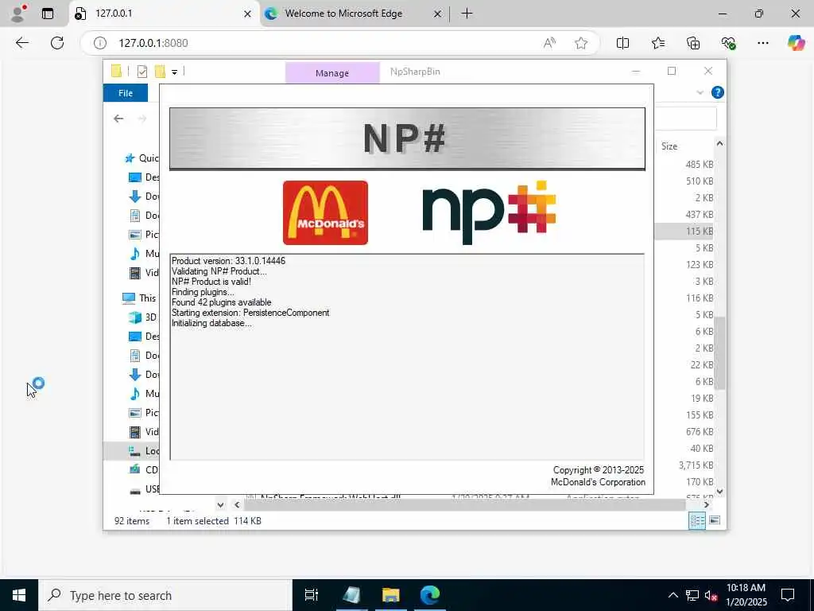Open Explorer Help question mark icon
The image size is (814, 611).
[x=718, y=92]
